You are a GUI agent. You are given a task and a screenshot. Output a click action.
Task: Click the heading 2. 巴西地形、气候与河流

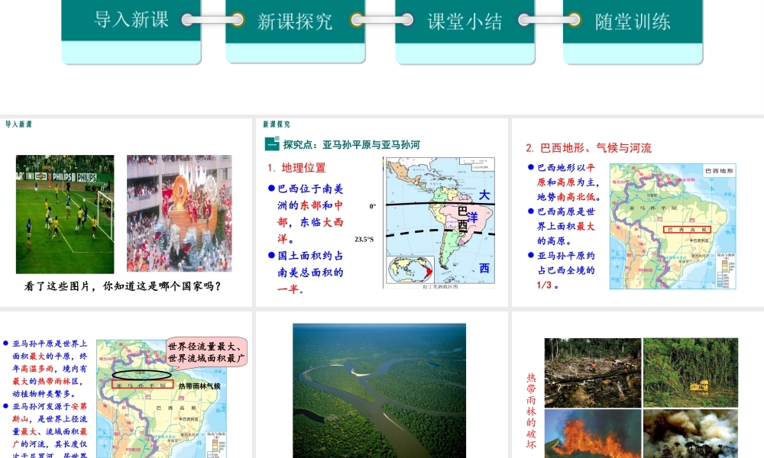588,148
